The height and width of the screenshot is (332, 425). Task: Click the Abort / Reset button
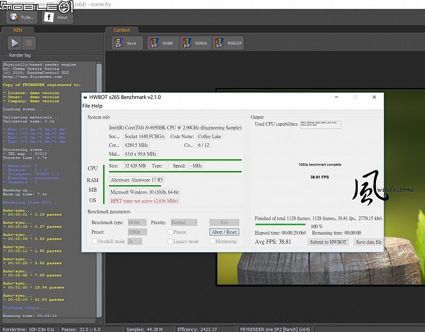224,232
